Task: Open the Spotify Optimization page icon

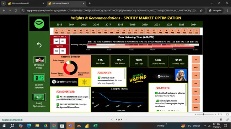Action: (x=39, y=97)
